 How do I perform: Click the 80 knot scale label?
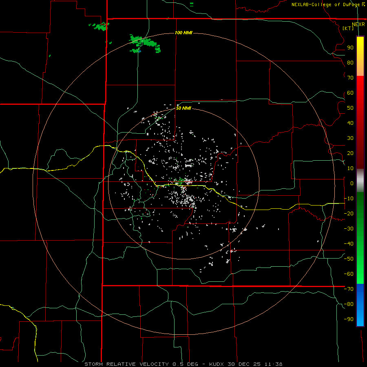coord(350,62)
